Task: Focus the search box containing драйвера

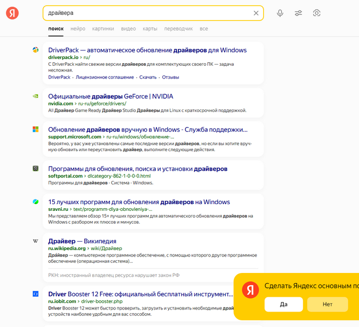Action: [153, 13]
